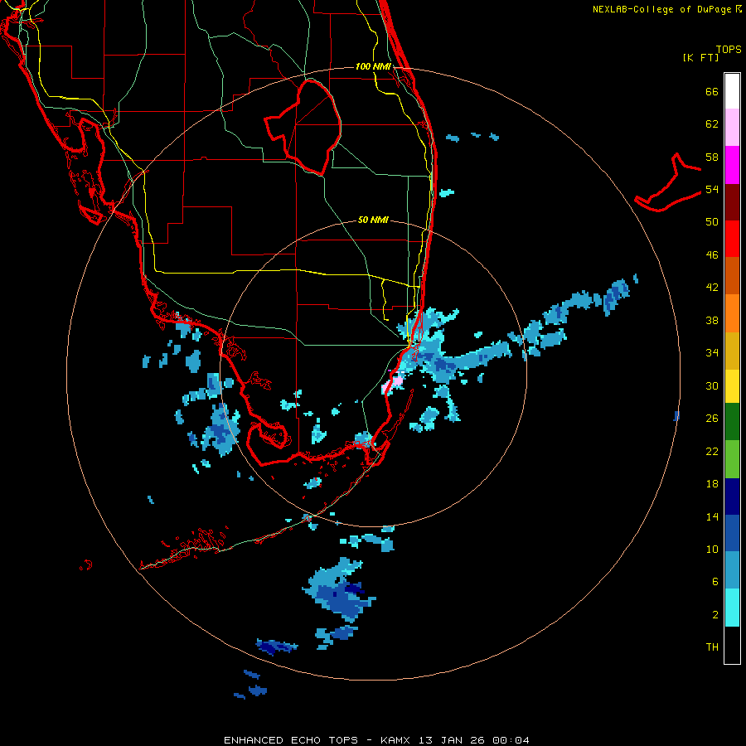Viewport: 746px width, 746px height.
Task: Click the "6" label on the legend
Action: [x=715, y=582]
